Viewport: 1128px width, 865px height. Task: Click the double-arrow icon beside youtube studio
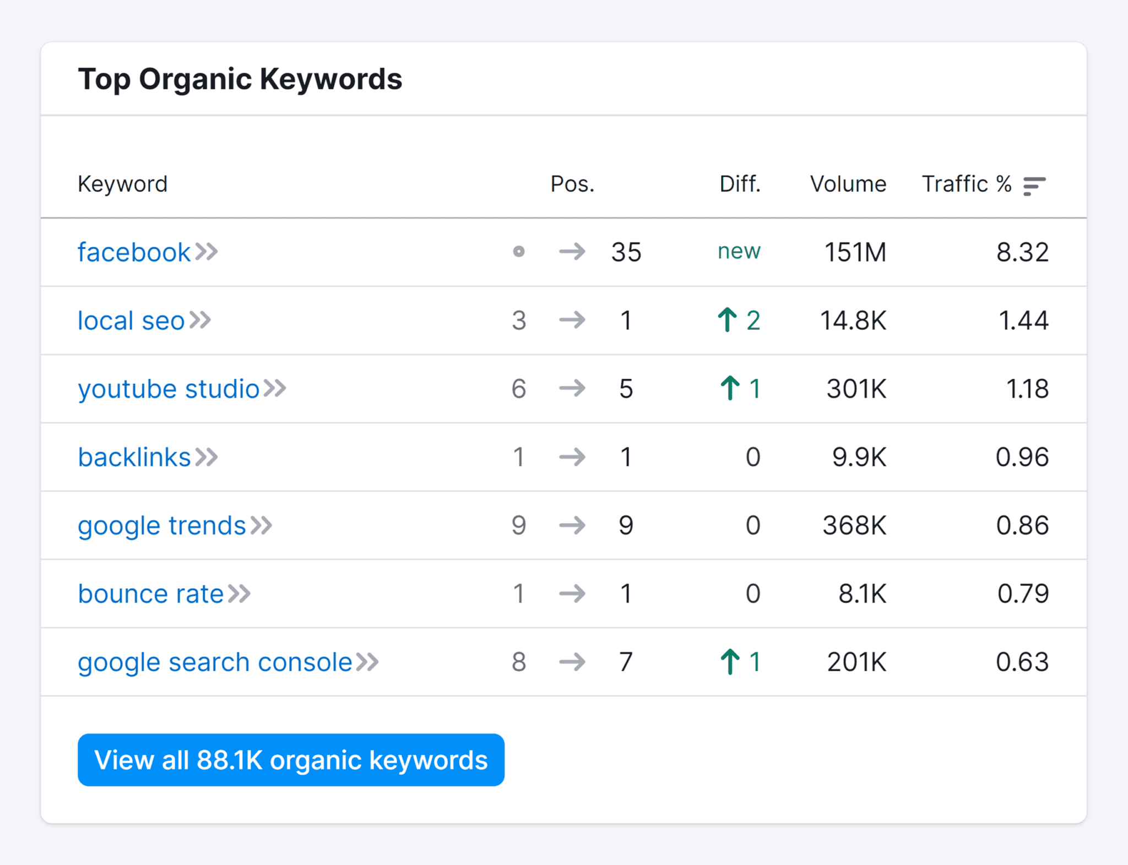276,389
